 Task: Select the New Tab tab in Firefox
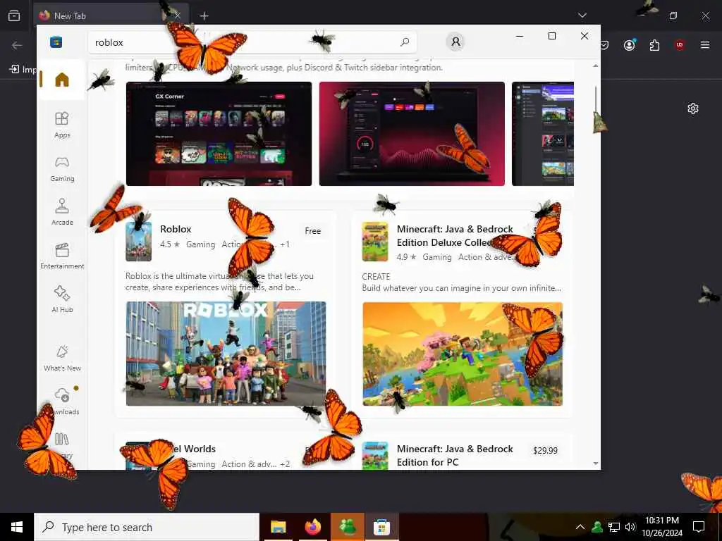point(111,15)
